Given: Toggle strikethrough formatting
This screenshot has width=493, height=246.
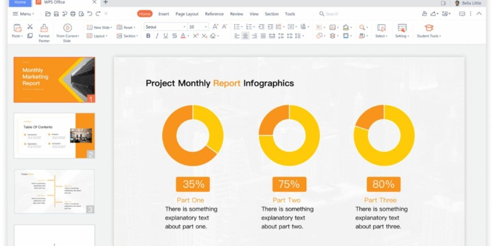Looking at the screenshot, I should [174, 36].
